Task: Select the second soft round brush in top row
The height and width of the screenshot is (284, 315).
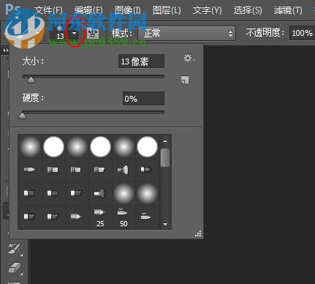Action: tap(77, 146)
